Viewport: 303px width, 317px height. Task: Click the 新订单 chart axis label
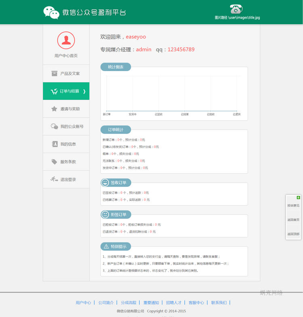coord(107,114)
